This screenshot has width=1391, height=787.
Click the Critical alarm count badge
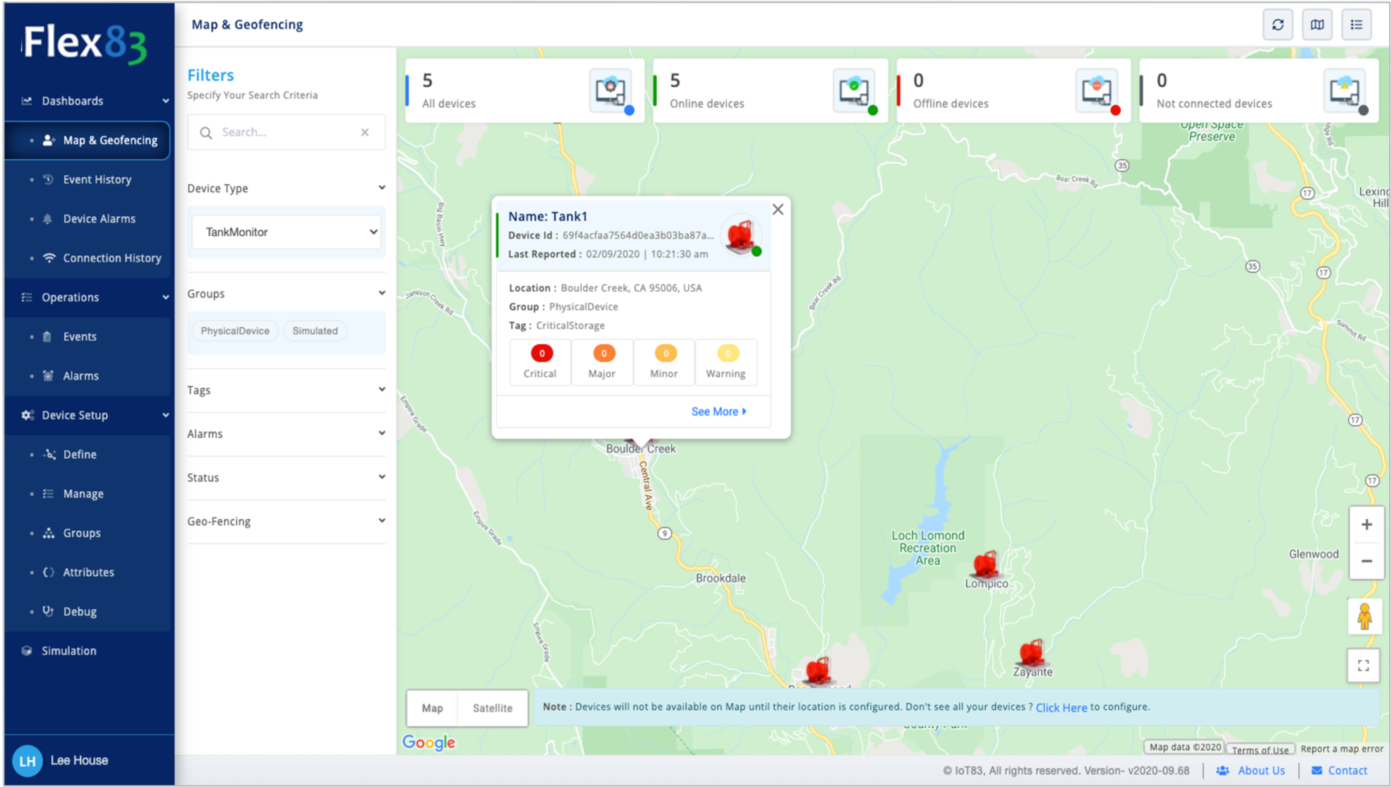pos(541,353)
